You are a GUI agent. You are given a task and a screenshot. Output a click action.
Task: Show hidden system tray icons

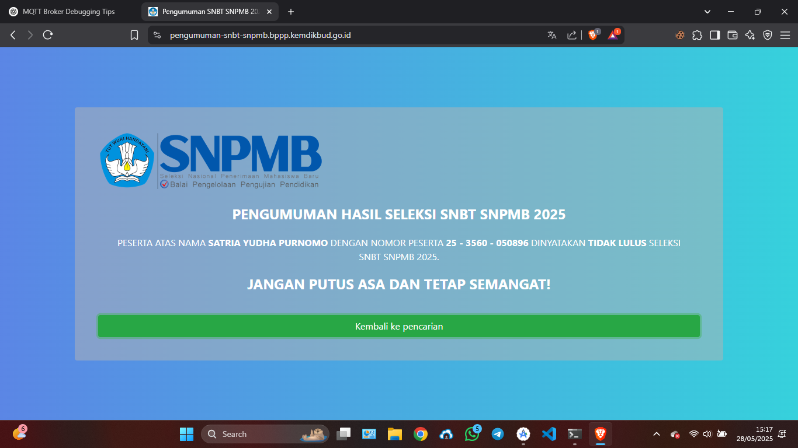[x=657, y=434]
